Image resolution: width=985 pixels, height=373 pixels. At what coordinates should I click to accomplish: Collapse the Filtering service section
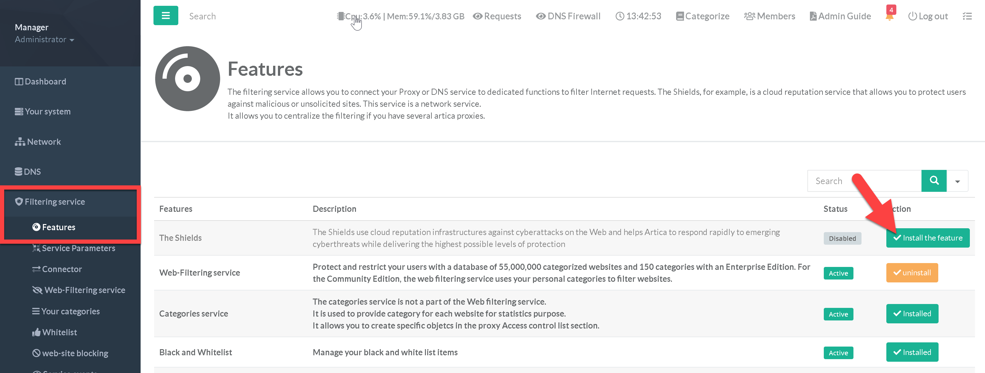50,201
